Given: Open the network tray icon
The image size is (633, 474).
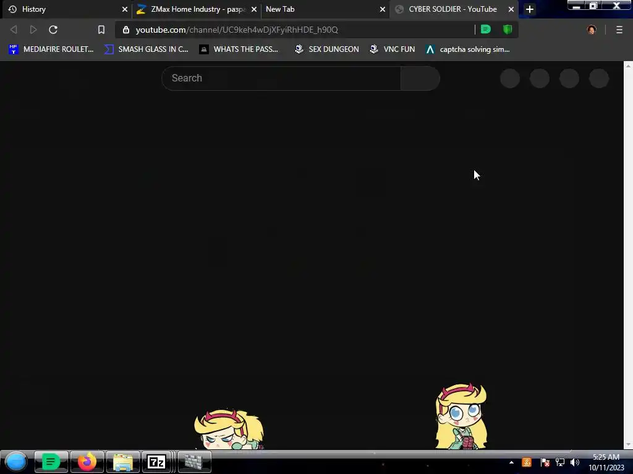Looking at the screenshot, I should click(560, 462).
